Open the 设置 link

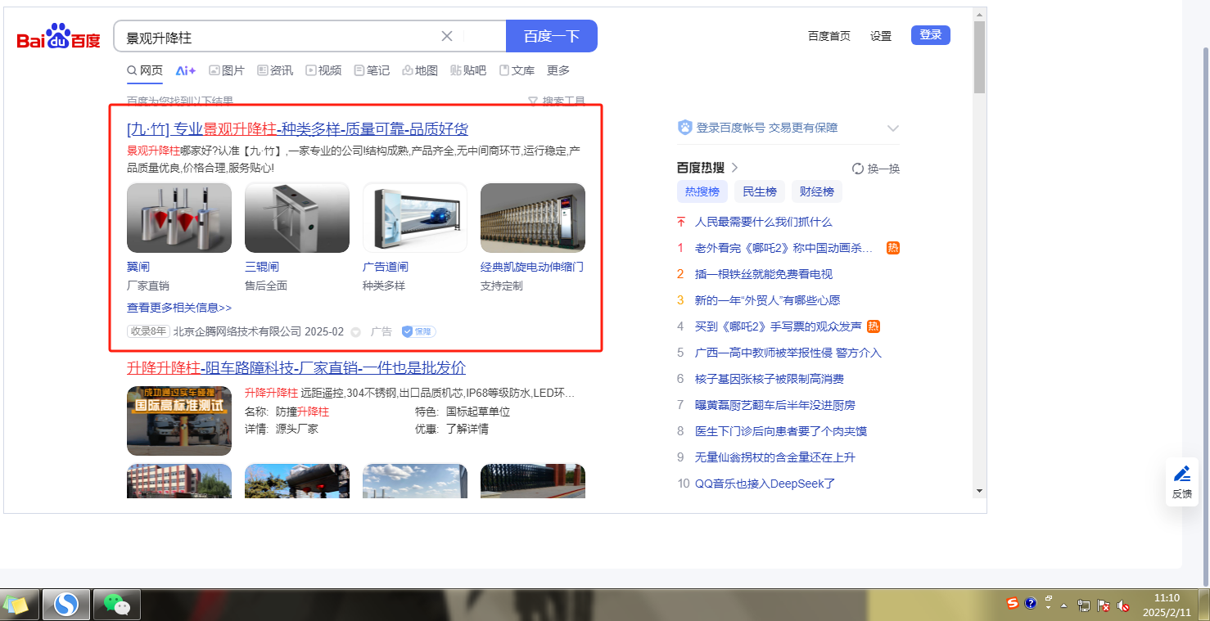click(x=881, y=36)
